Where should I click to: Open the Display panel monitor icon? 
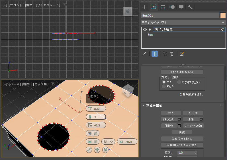click(x=181, y=7)
